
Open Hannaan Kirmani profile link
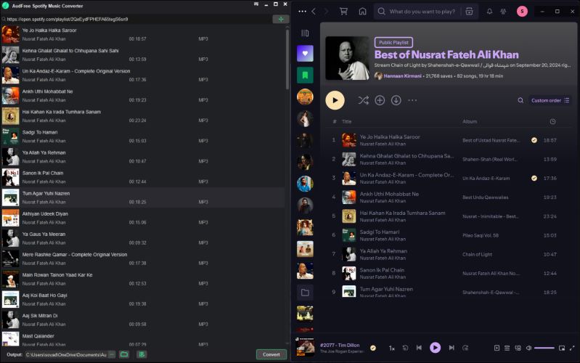click(x=402, y=76)
